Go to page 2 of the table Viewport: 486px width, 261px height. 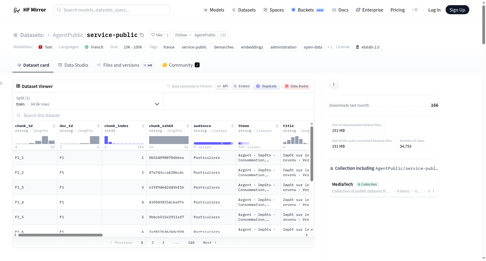152,243
